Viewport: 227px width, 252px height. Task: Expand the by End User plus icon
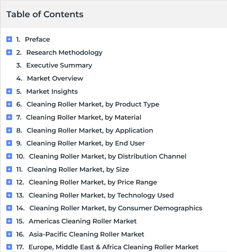(9, 143)
